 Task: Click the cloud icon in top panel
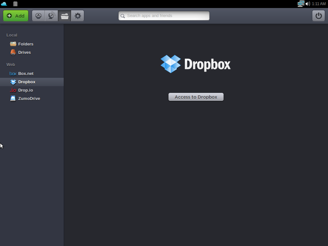pyautogui.click(x=4, y=4)
